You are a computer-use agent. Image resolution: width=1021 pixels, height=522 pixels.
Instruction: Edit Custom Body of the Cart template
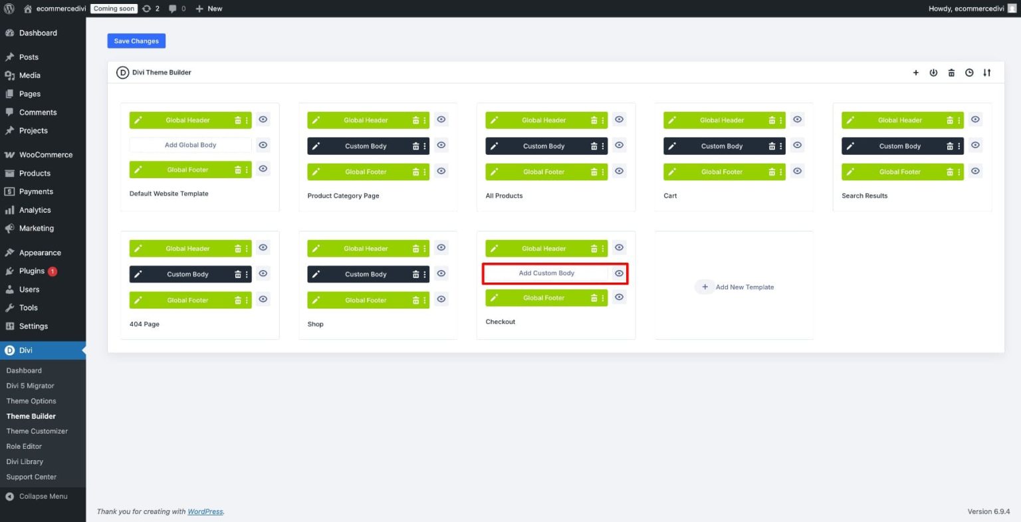(672, 146)
